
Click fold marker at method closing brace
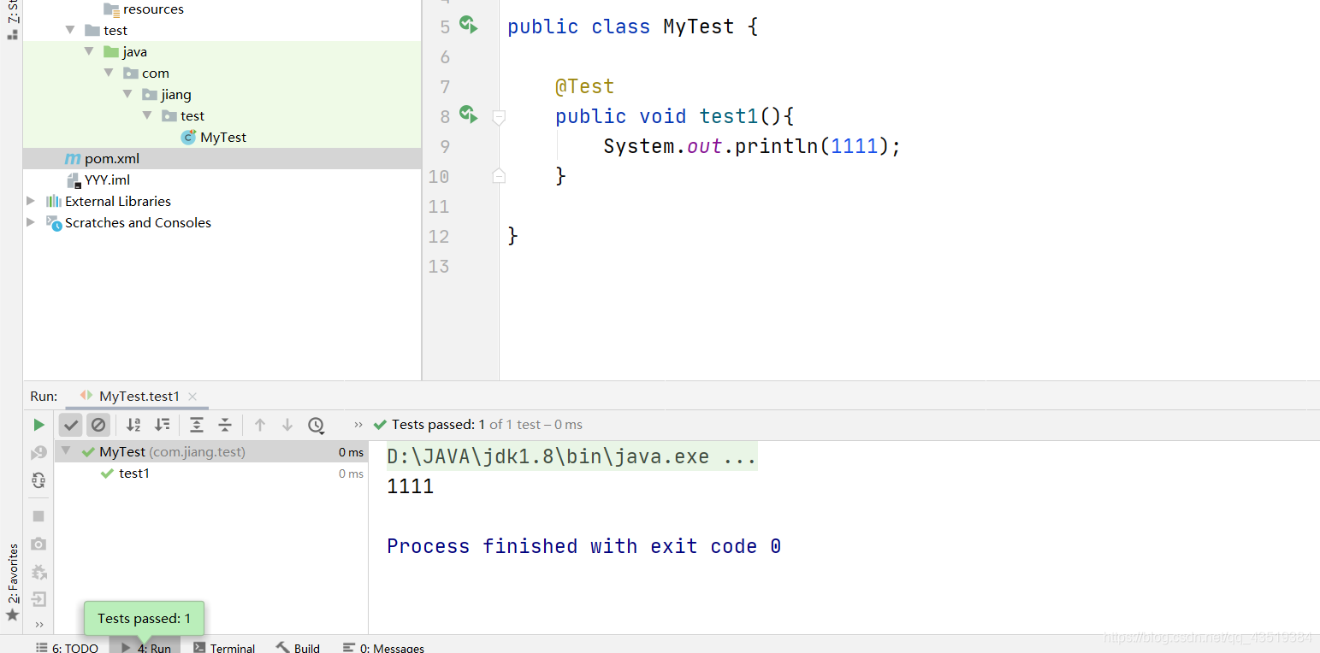click(x=499, y=176)
